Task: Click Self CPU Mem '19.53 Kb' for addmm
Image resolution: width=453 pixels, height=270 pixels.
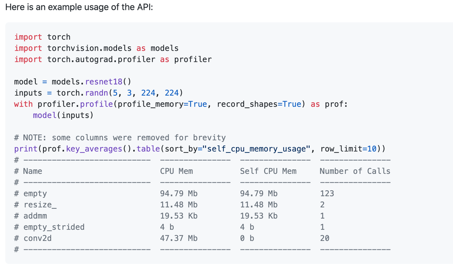Action: [259, 216]
